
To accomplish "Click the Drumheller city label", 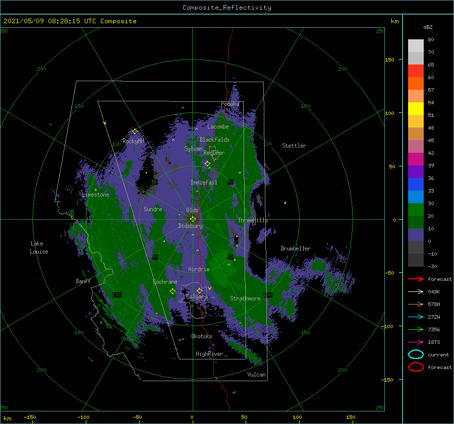I will coord(296,249).
